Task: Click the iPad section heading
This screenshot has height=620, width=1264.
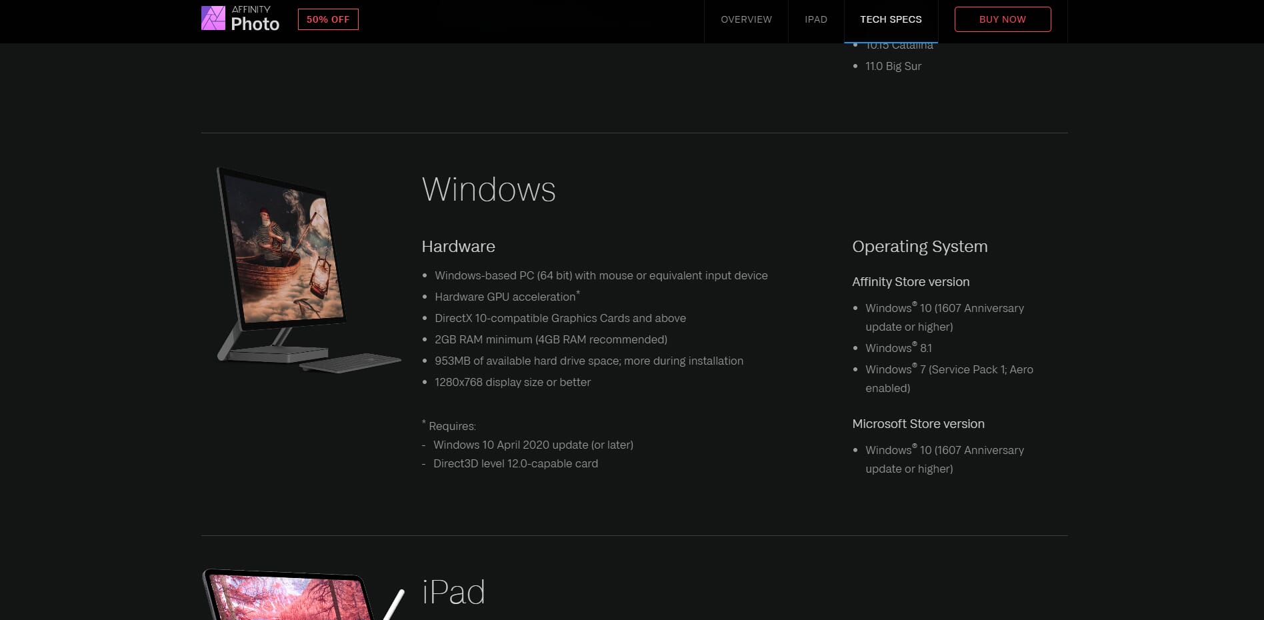Action: tap(453, 592)
